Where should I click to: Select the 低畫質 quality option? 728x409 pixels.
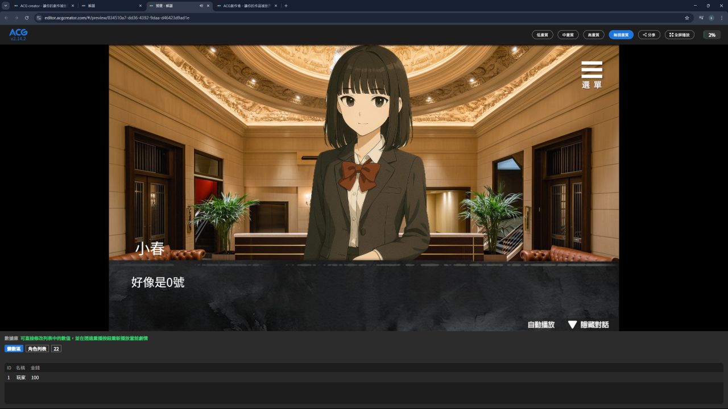pyautogui.click(x=542, y=35)
